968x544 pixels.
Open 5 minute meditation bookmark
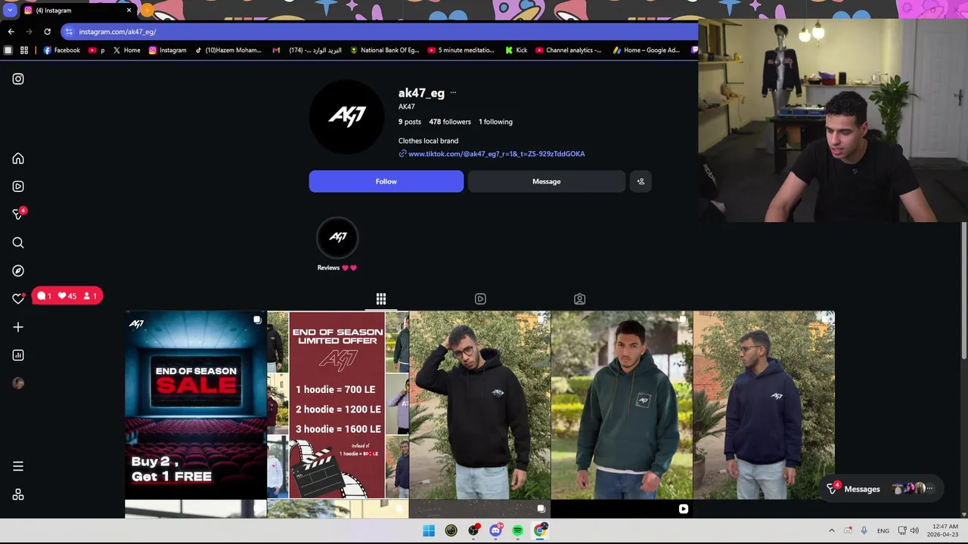[461, 51]
